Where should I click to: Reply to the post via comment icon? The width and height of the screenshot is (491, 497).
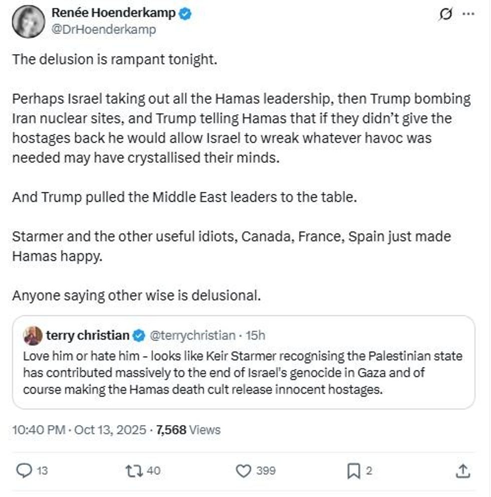(x=25, y=470)
